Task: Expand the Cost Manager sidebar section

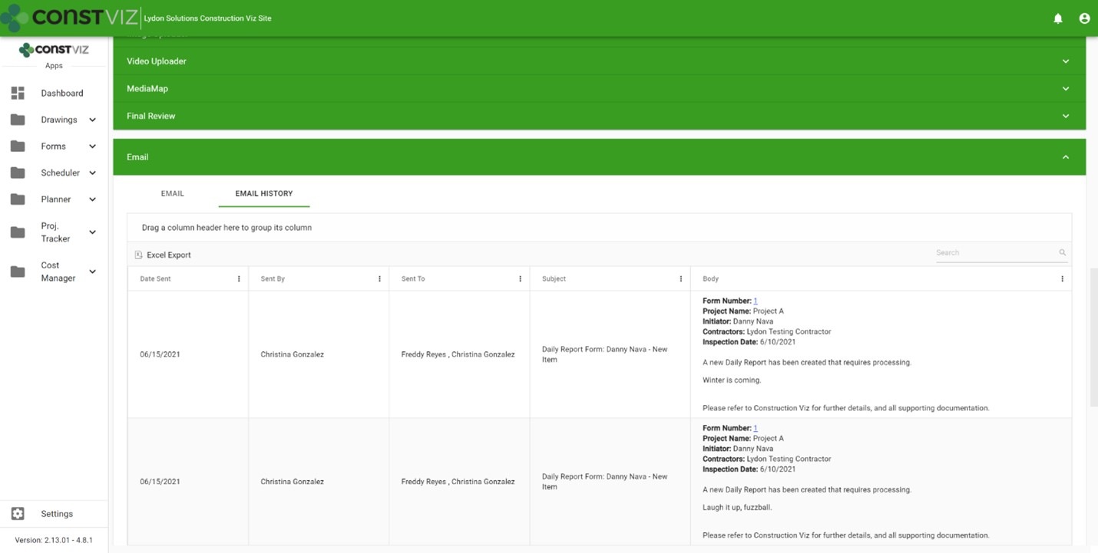Action: coord(92,272)
